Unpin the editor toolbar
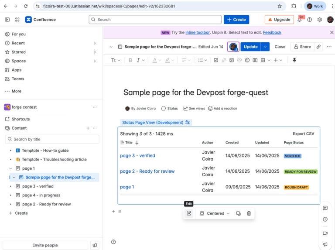The width and height of the screenshot is (335, 250). 294,60
